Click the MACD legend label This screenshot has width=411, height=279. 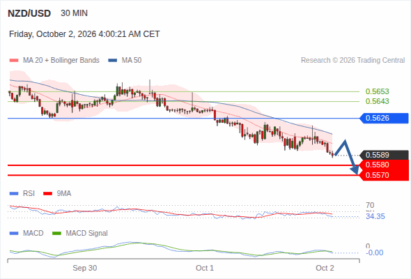[33, 234]
